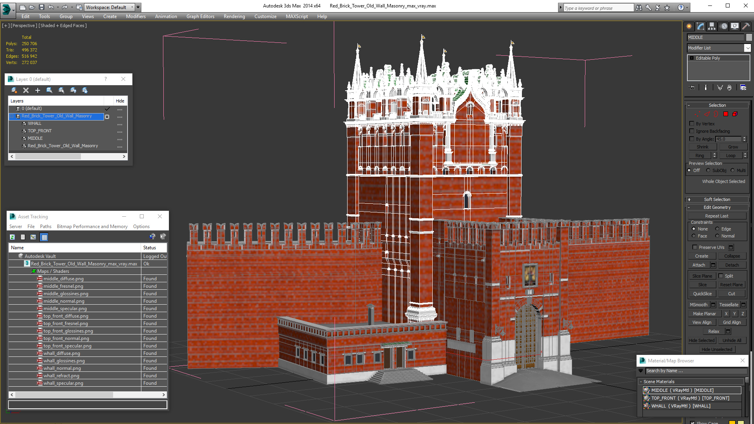Click the Save File floppy disk icon

(x=41, y=7)
